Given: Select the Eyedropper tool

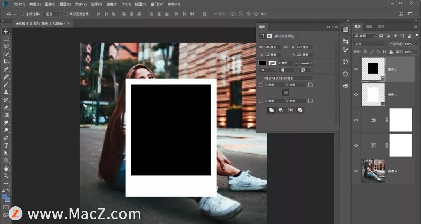Looking at the screenshot, I should [x=6, y=69].
